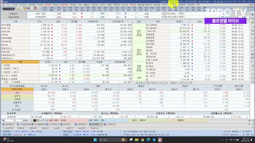Open the 조회일시 date 2026/05/08 field
The width and height of the screenshot is (255, 143).
pyautogui.click(x=14, y=17)
